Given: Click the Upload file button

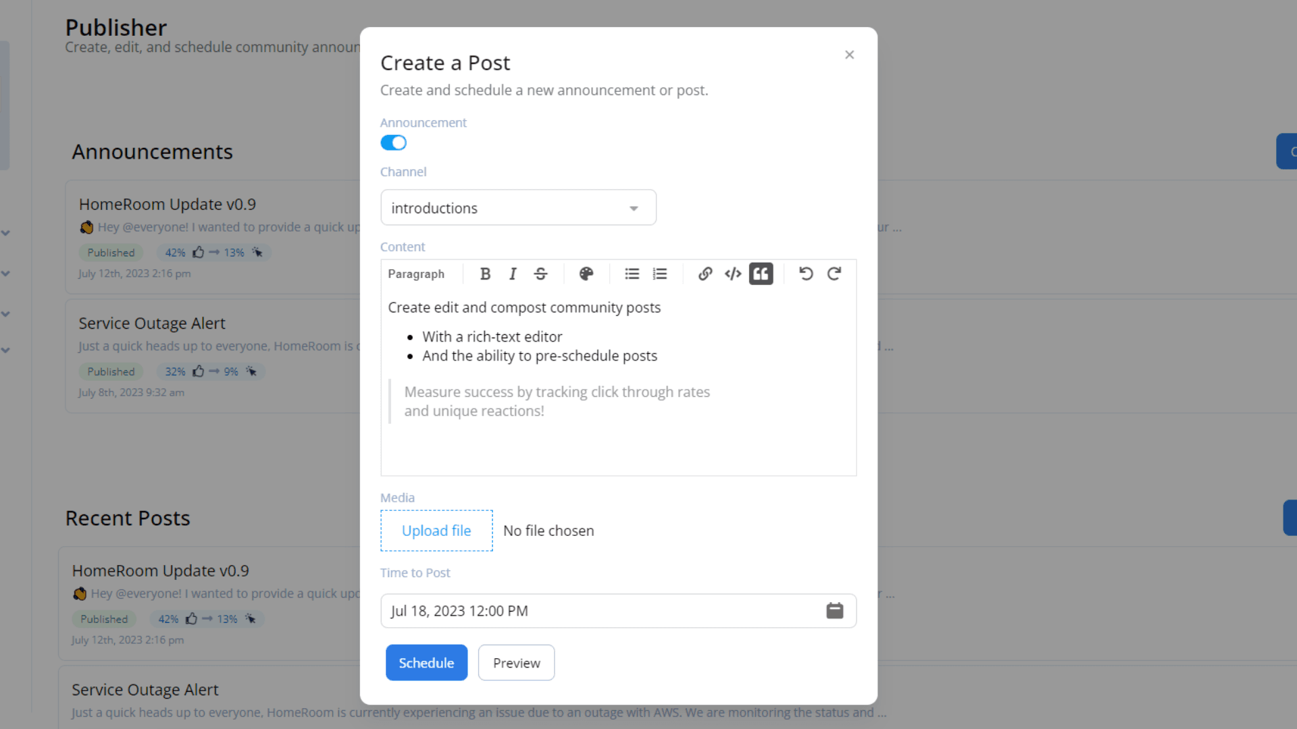Looking at the screenshot, I should tap(436, 531).
